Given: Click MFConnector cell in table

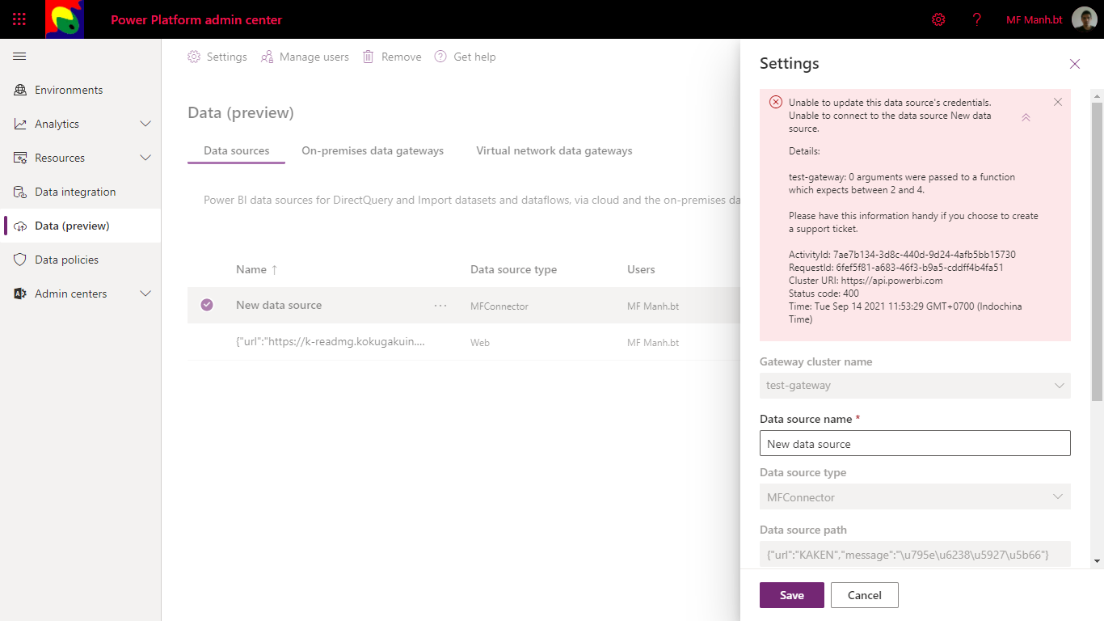Looking at the screenshot, I should point(499,306).
